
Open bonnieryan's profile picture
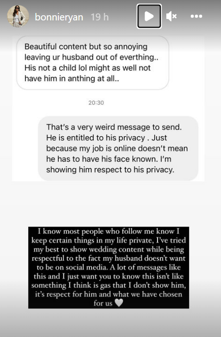(18, 16)
